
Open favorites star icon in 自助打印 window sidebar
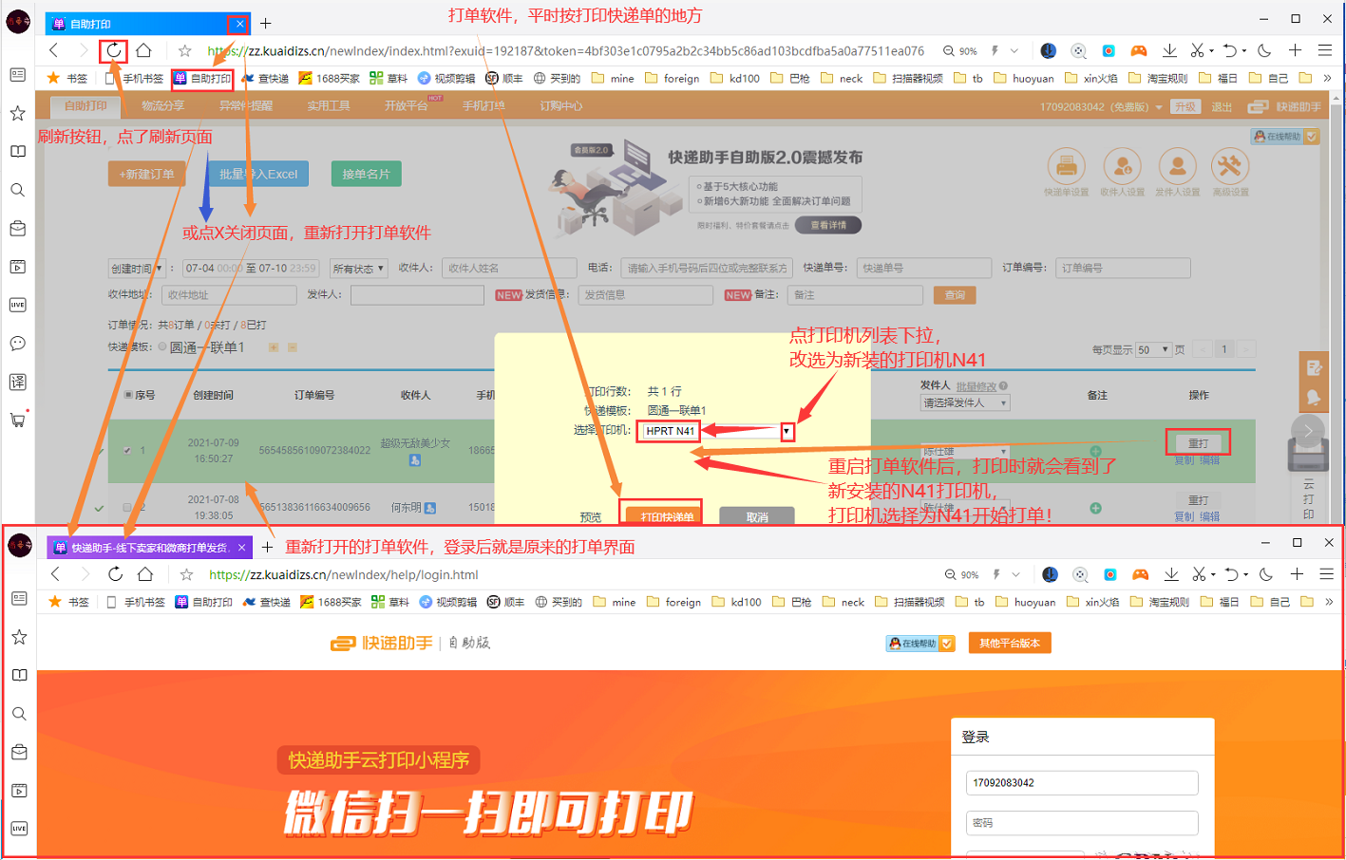tap(18, 113)
